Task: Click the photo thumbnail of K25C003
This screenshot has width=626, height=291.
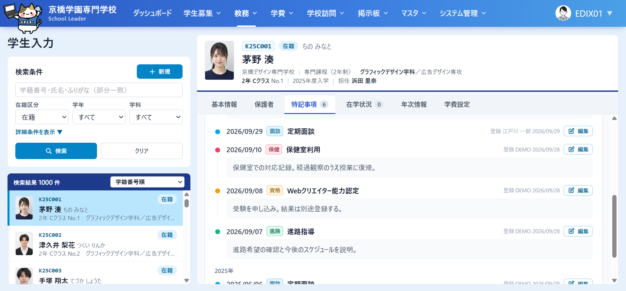Action: coord(24,276)
